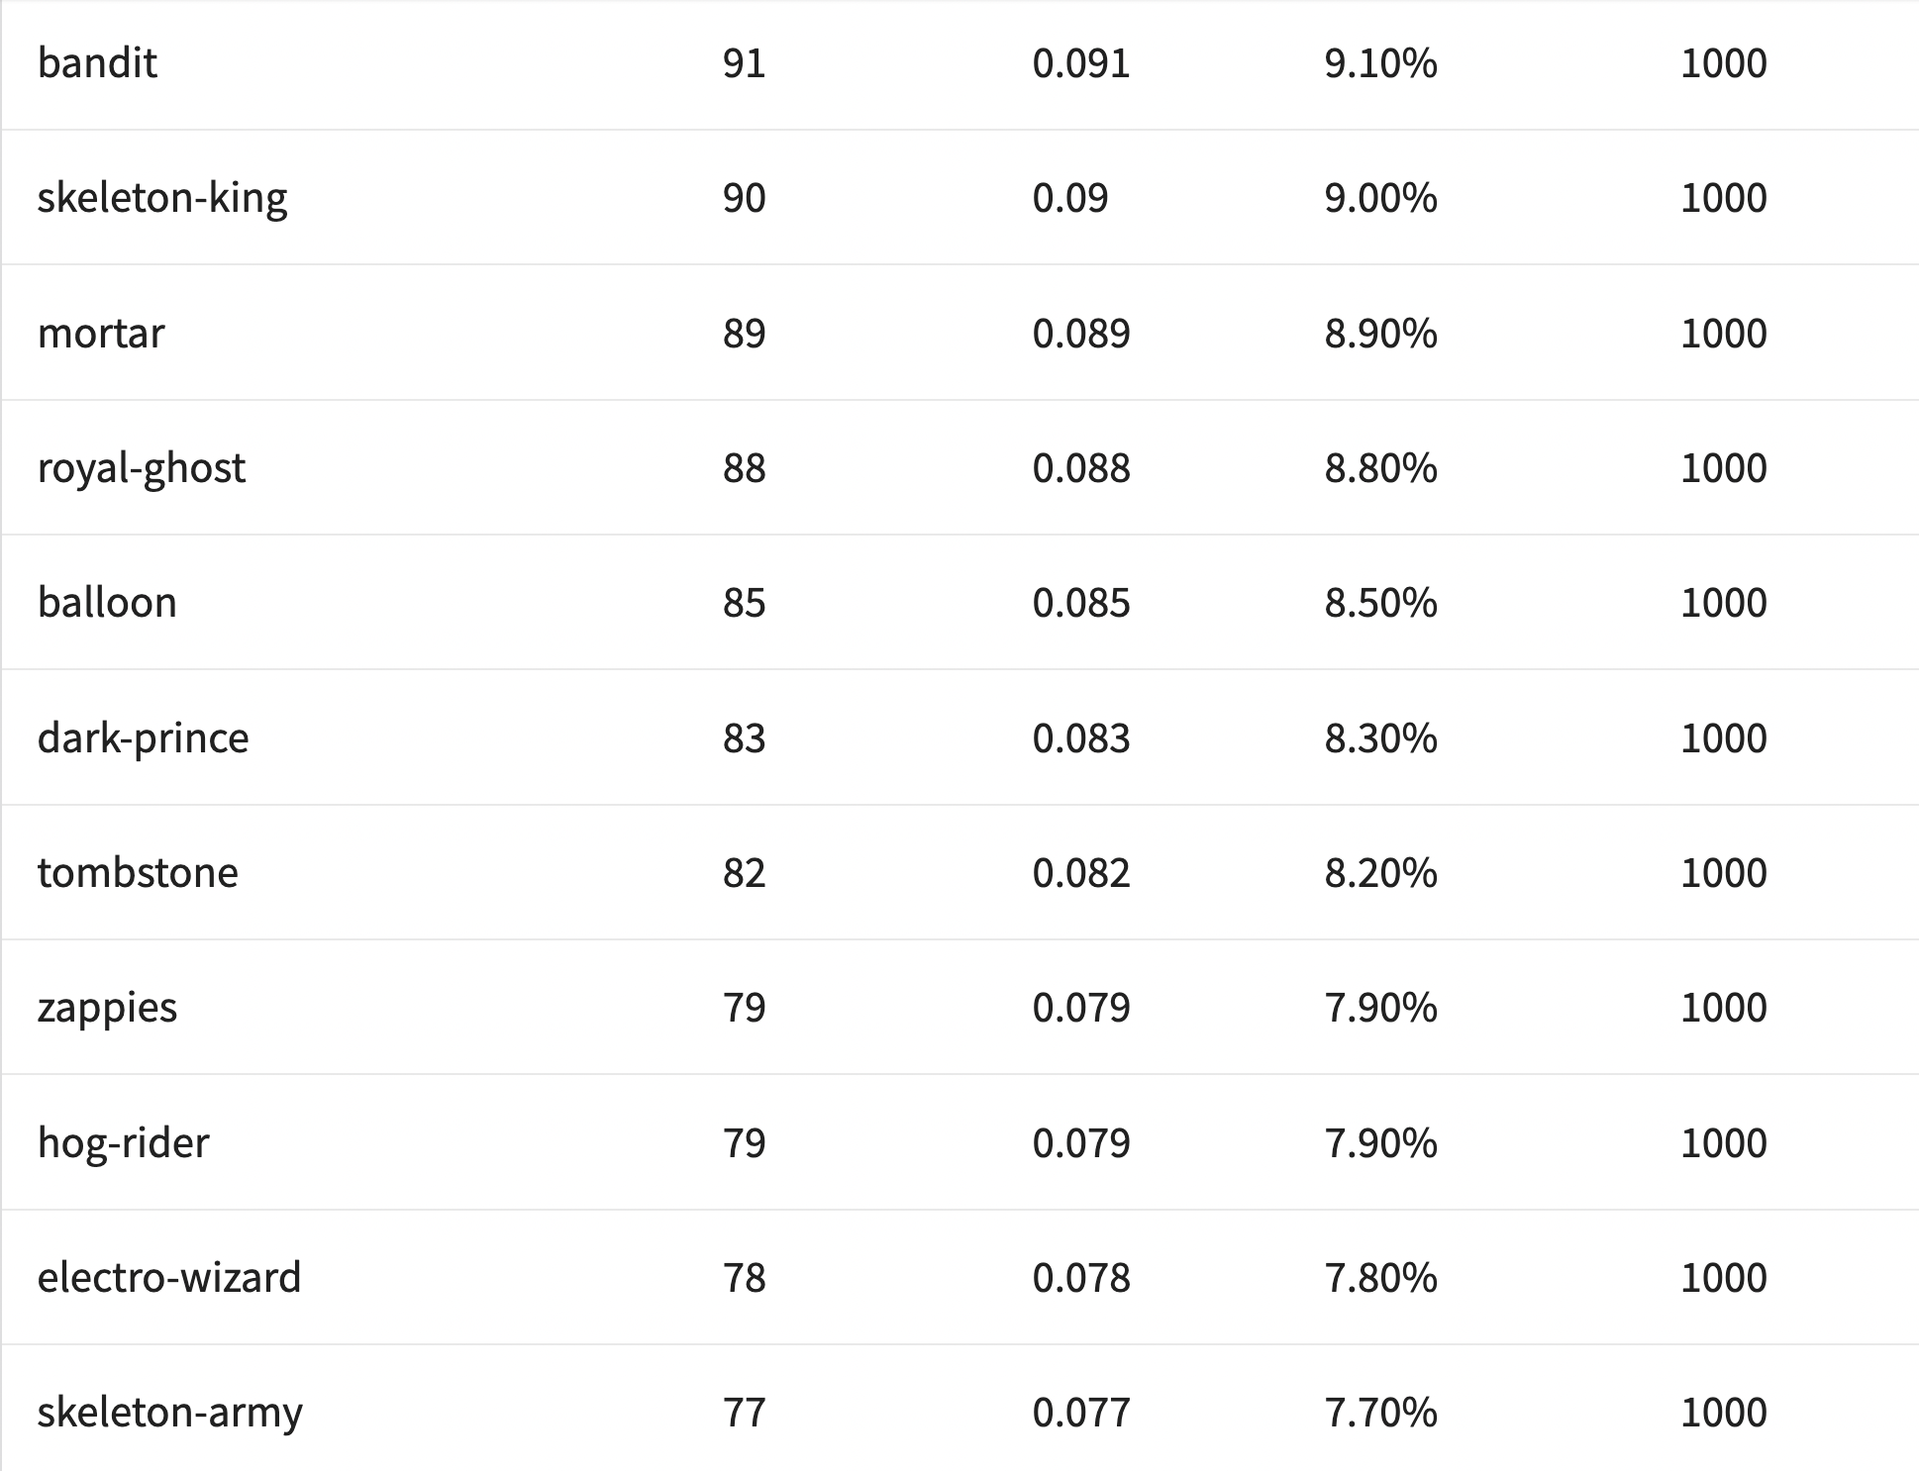Select the zappies row label
This screenshot has width=1919, height=1471.
tap(107, 1008)
